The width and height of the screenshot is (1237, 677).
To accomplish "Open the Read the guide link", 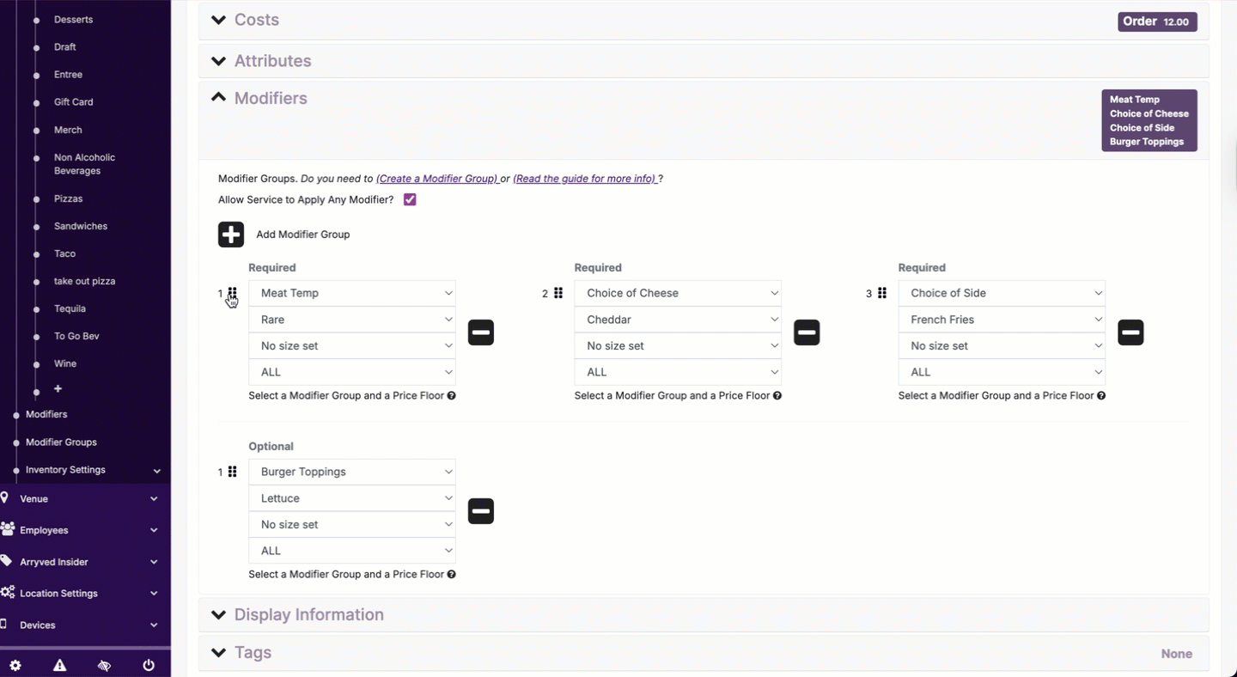I will (584, 179).
